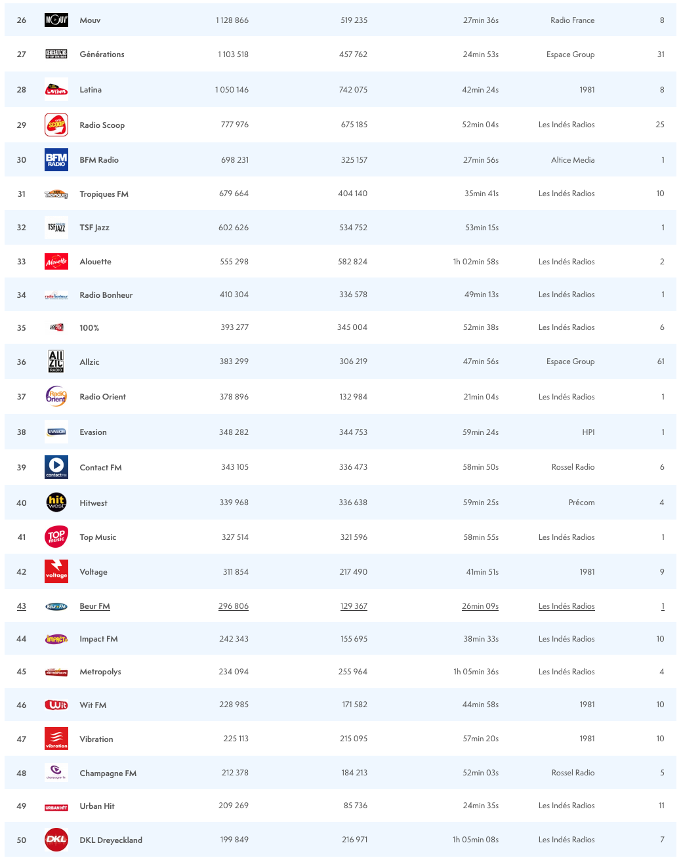Click Beur FM's duration 26min 09s
This screenshot has width=681, height=862.
(x=480, y=606)
